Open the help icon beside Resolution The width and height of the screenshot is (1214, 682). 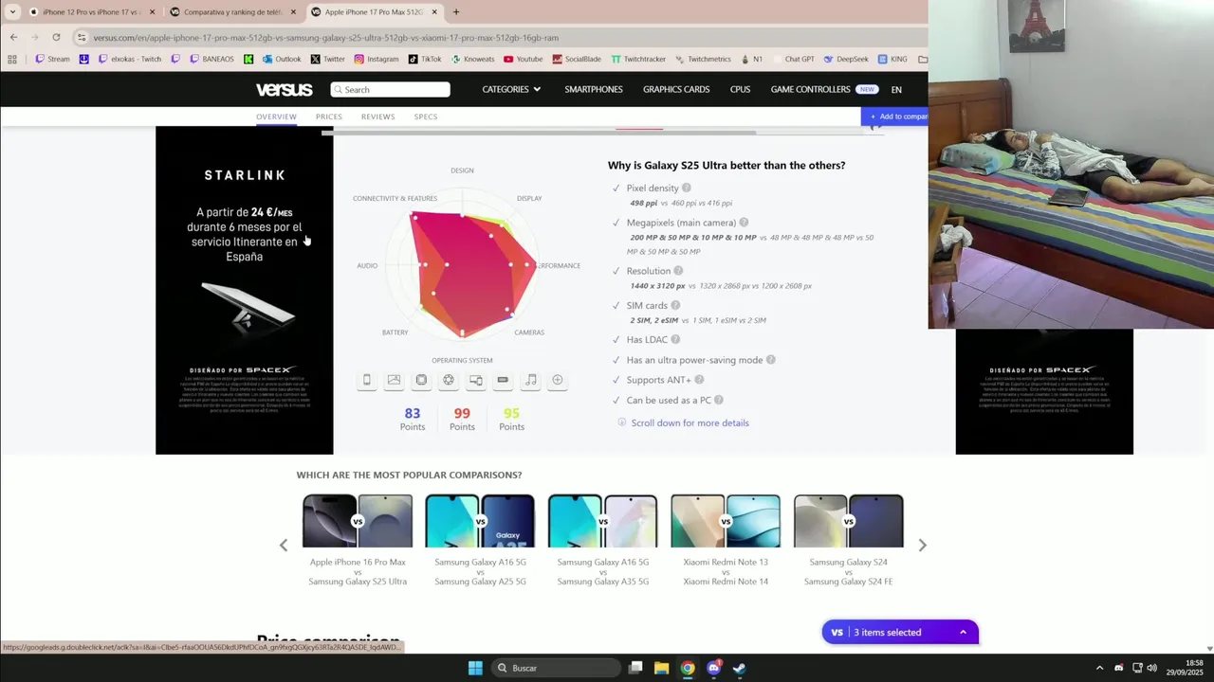click(678, 271)
